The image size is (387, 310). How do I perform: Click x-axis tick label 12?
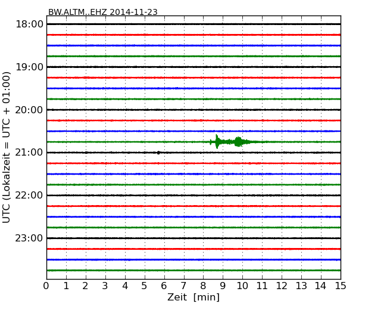point(282,286)
